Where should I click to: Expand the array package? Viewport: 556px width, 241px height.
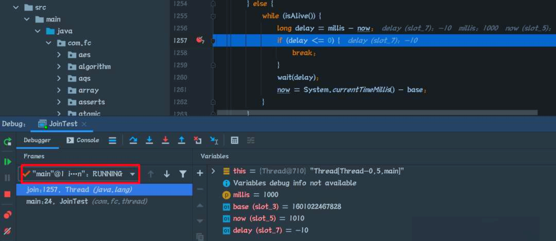point(59,90)
